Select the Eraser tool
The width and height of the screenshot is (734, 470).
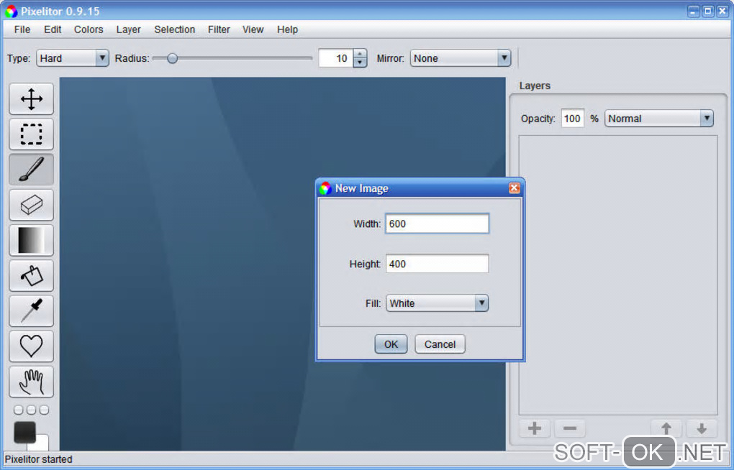point(32,205)
